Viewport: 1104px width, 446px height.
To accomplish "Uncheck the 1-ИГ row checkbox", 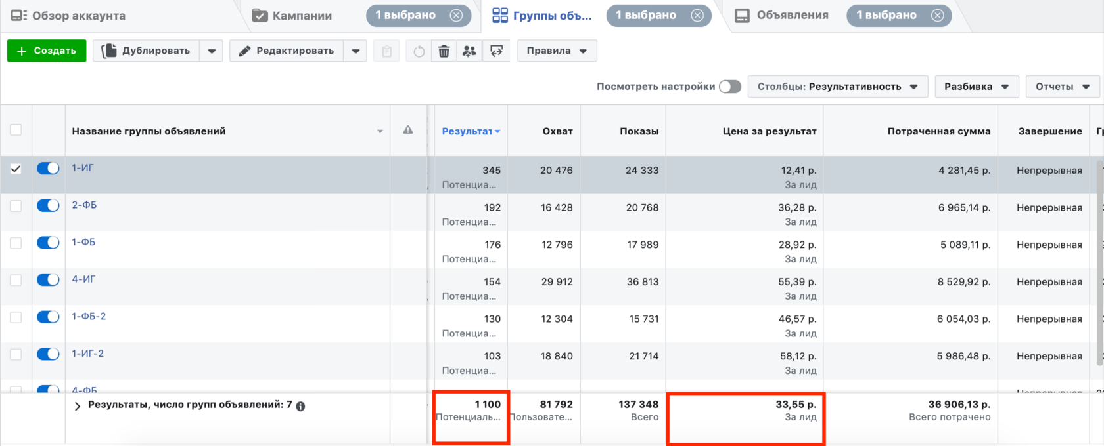I will (16, 169).
